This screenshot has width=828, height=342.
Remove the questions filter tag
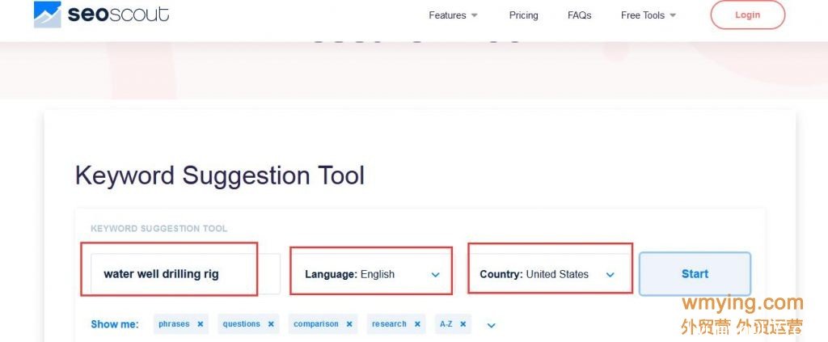pyautogui.click(x=271, y=324)
